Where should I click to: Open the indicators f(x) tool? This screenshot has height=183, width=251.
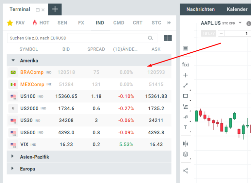[x=185, y=64]
